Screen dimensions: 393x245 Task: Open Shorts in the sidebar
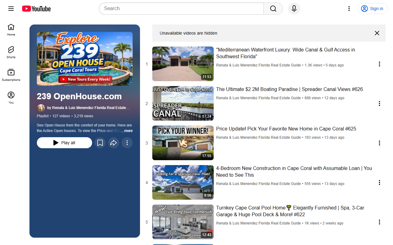(11, 52)
